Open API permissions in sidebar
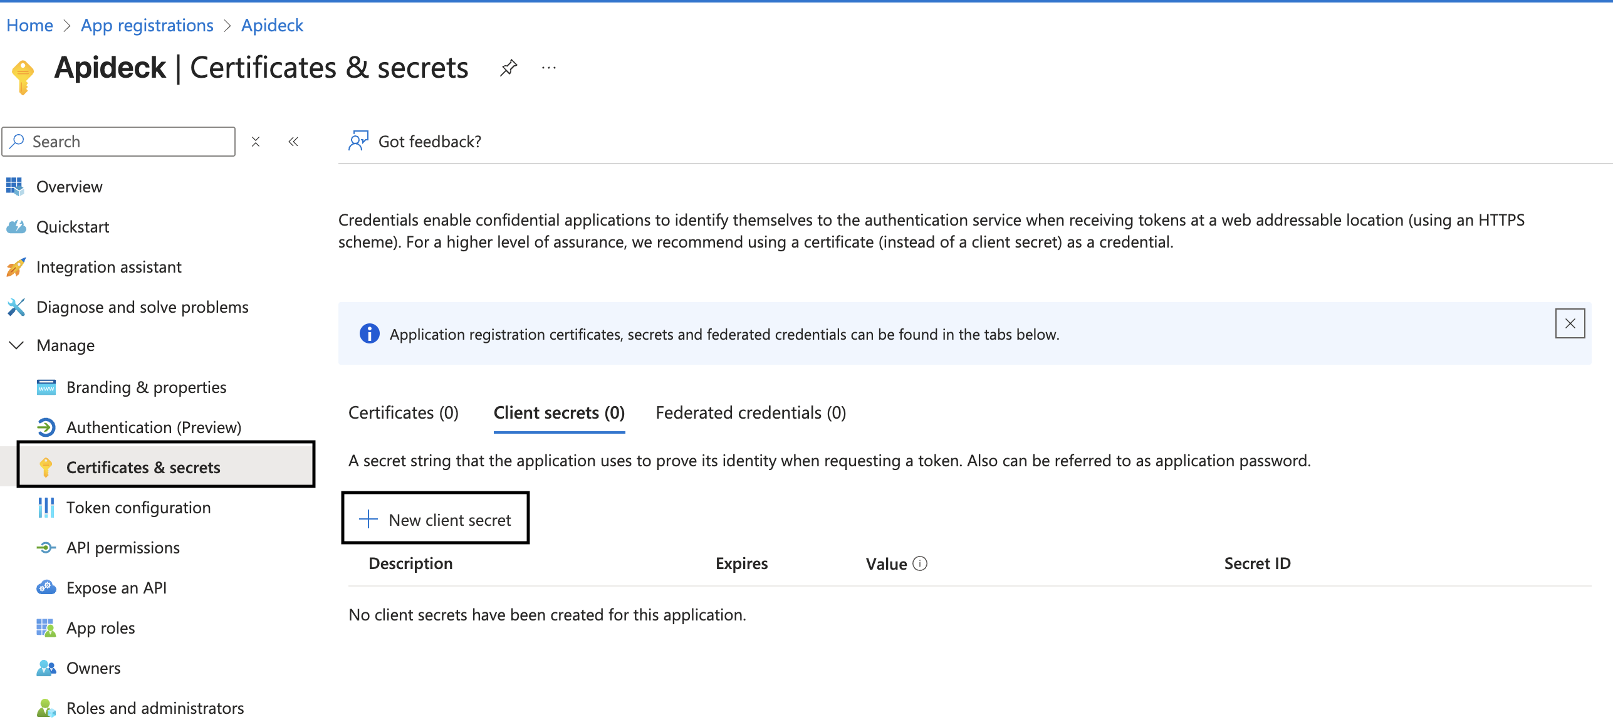Screen dimensions: 1613x727 123,548
